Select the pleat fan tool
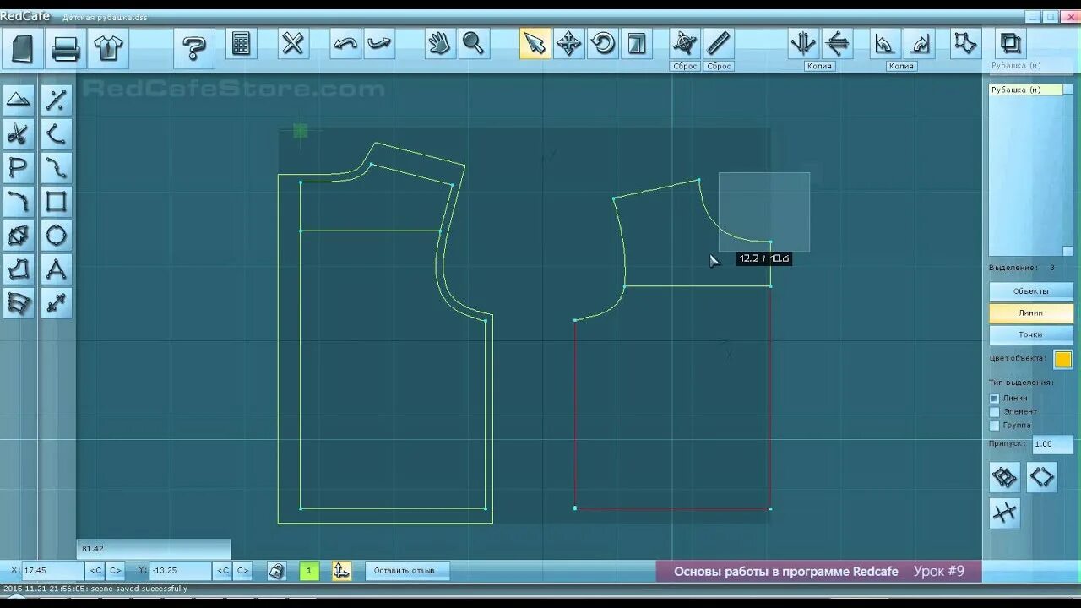Screen dimensions: 1081x608 19,303
